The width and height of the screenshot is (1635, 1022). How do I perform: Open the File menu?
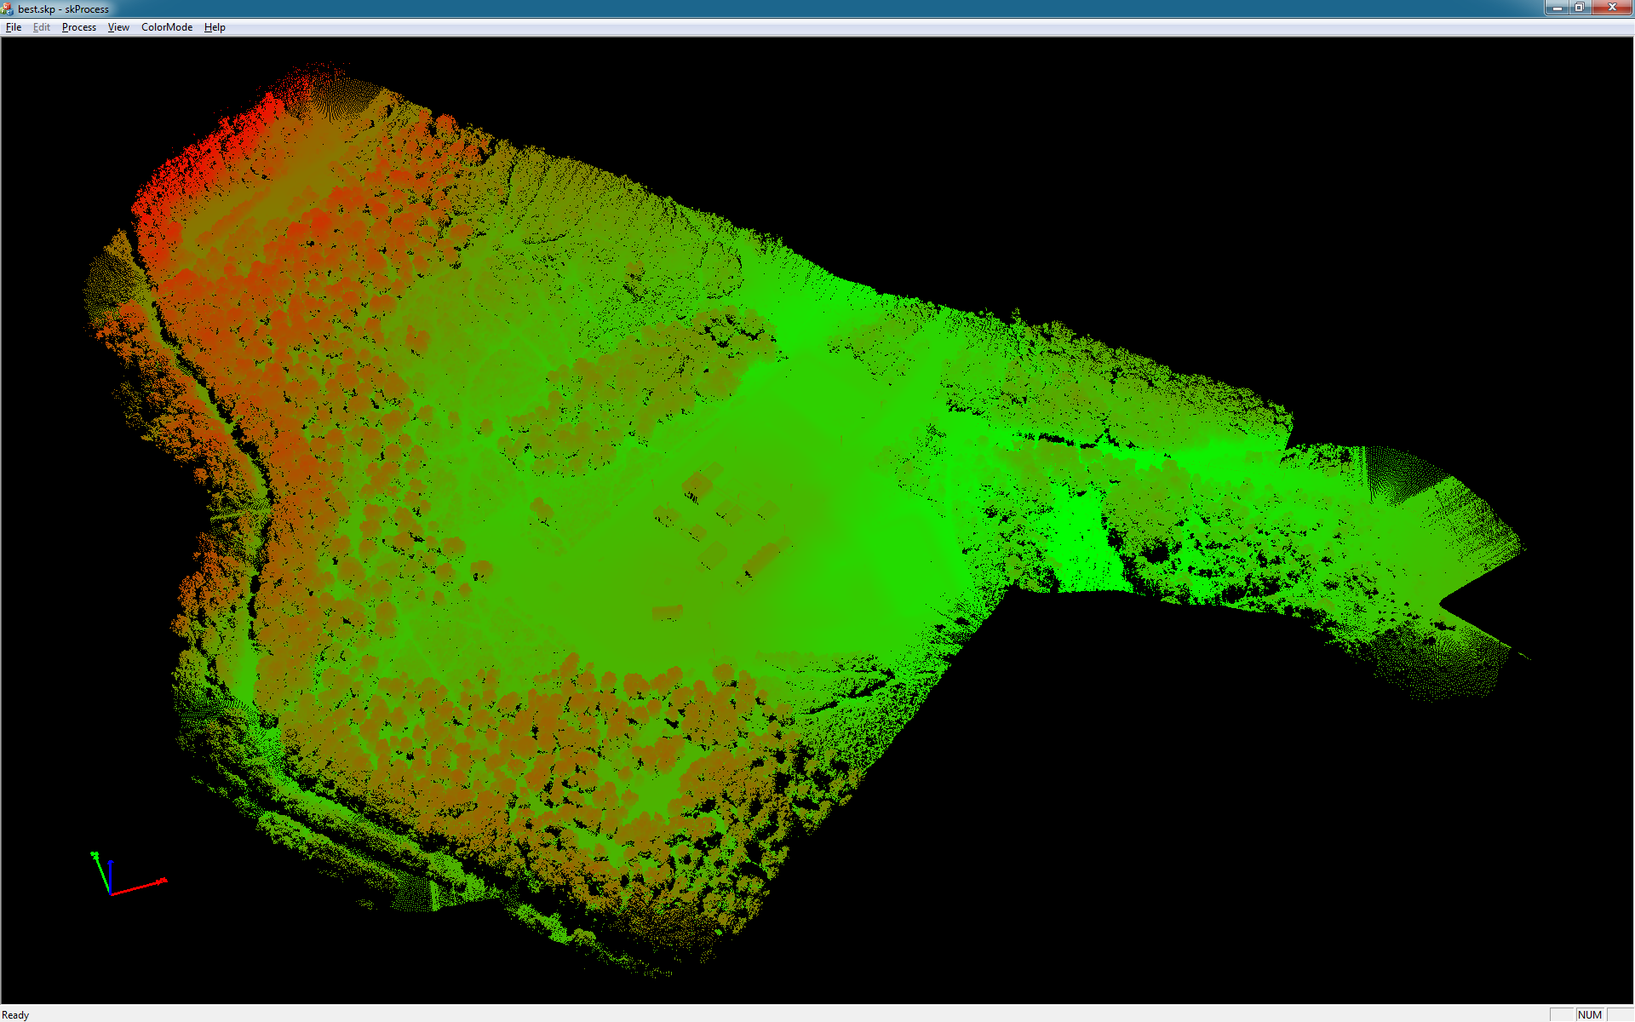pos(14,27)
